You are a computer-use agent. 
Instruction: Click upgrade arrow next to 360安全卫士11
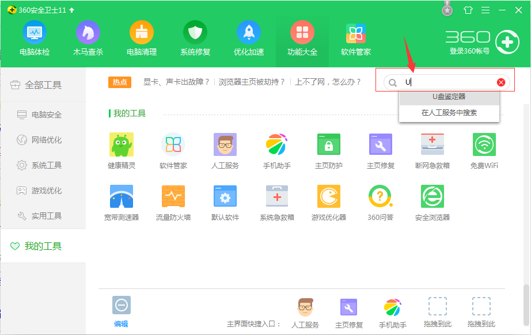72,10
